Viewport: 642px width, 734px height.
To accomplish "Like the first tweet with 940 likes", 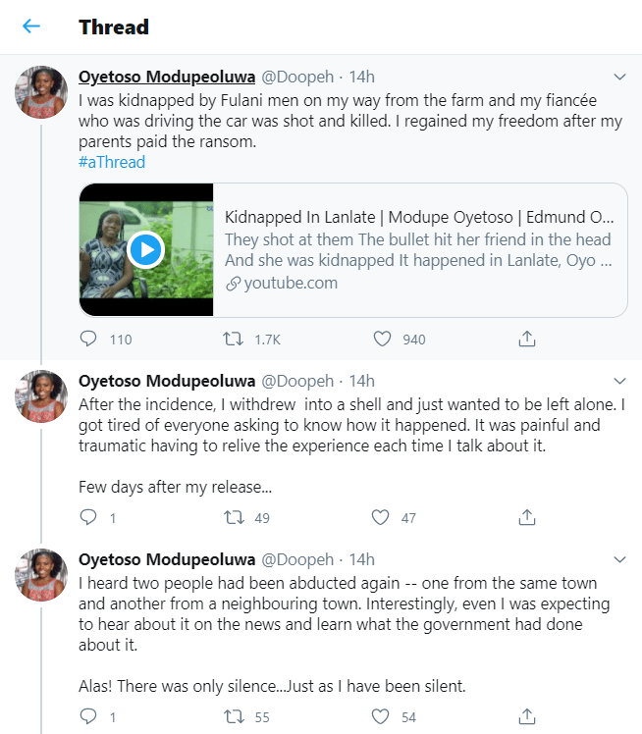I will [x=383, y=340].
